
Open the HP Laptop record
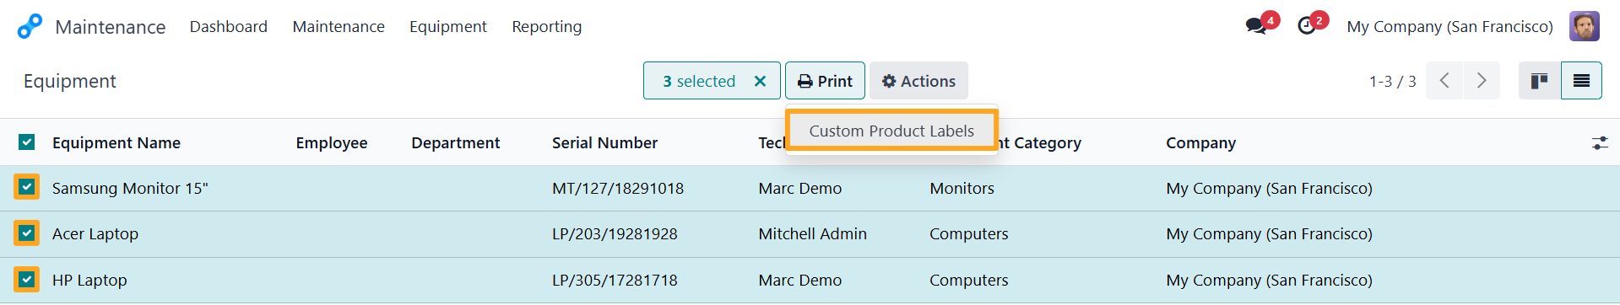[x=89, y=281]
